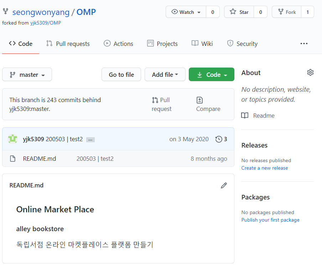Click the 8 months ago timestamp
This screenshot has width=322, height=266.
tap(209, 159)
